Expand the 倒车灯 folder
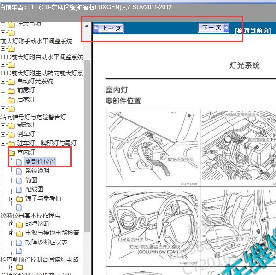Screen dimensions: 276x275 pyautogui.click(x=3, y=134)
